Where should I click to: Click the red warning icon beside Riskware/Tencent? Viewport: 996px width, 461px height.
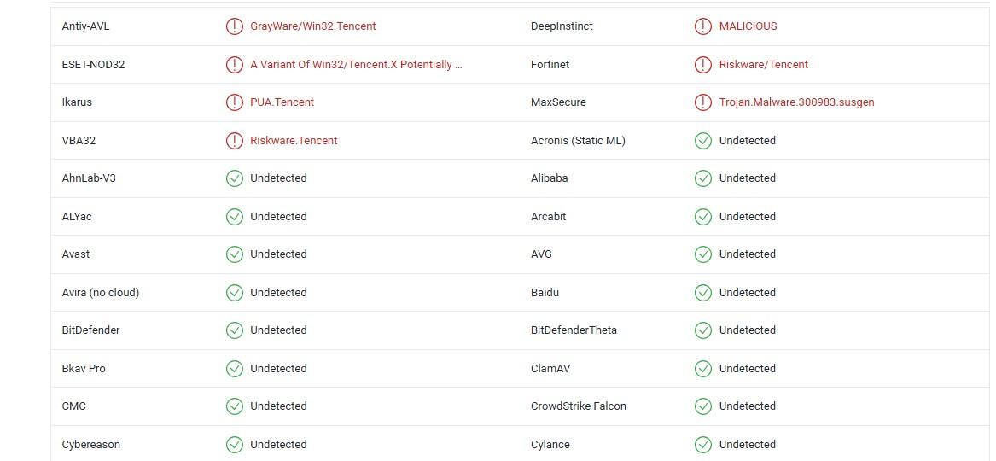[x=702, y=64]
